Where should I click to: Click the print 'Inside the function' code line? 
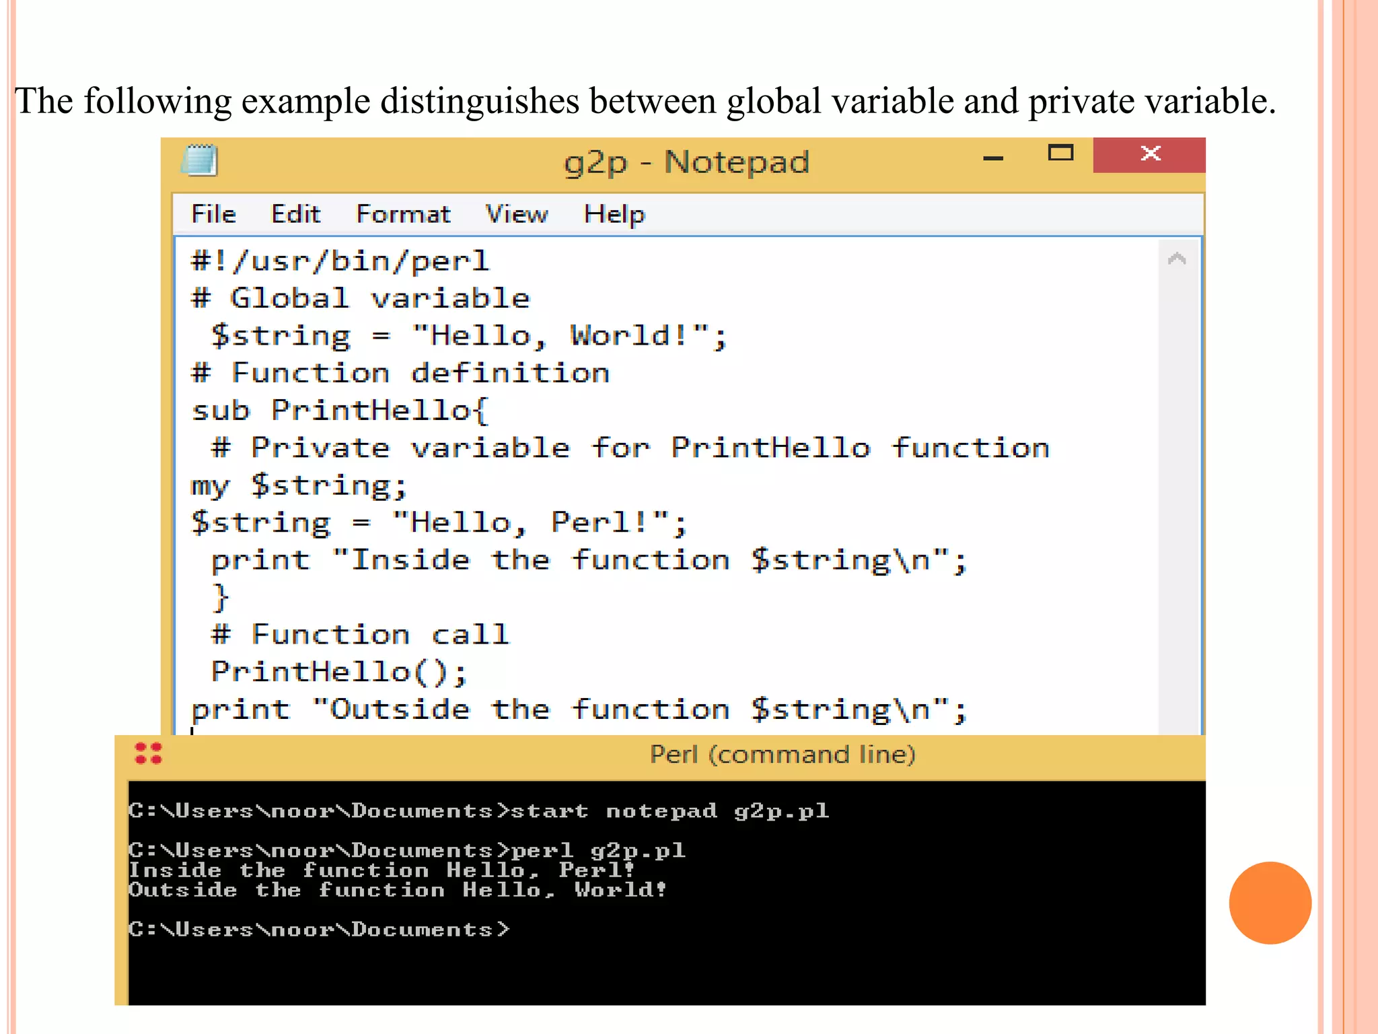click(589, 561)
